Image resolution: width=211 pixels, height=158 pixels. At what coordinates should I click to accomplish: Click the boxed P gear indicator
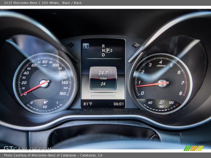click(108, 50)
